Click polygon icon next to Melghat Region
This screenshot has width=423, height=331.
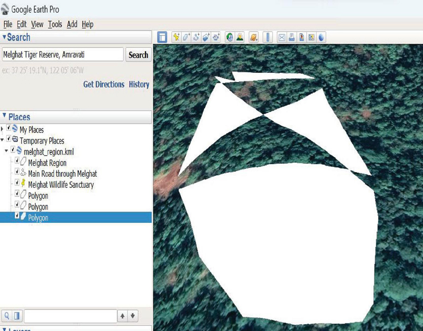23,162
